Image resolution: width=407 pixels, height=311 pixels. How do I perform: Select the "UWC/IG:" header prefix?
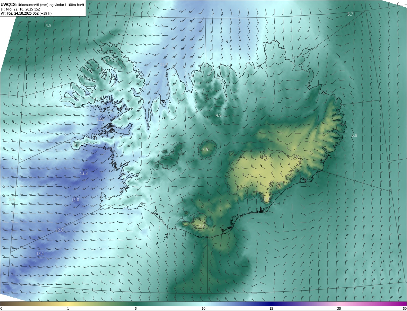point(8,4)
